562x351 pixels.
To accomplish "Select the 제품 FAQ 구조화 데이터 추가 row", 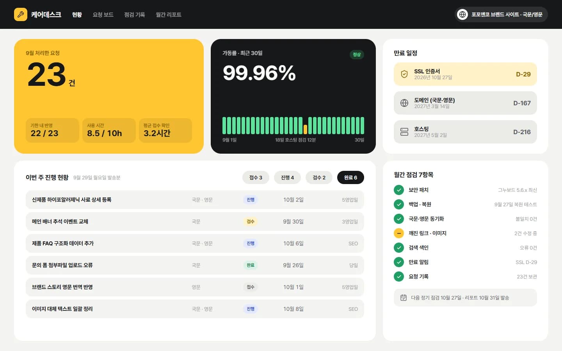I will [195, 243].
